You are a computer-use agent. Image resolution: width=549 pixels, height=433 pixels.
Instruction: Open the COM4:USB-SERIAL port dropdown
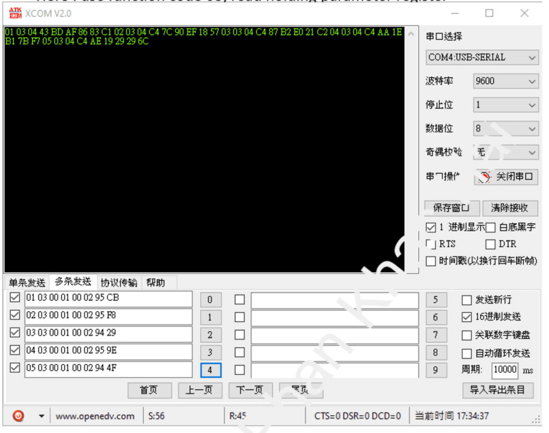[482, 57]
